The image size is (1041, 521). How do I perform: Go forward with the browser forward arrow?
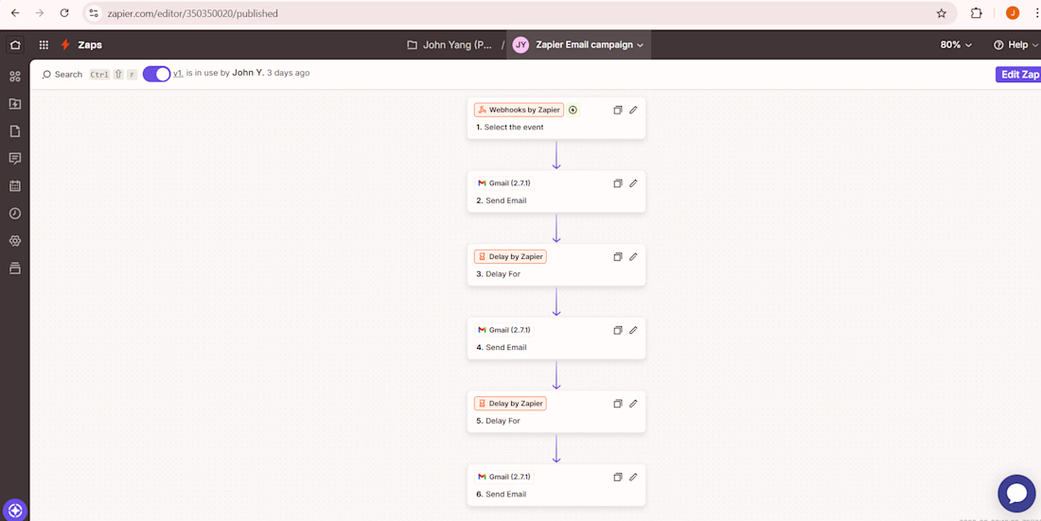(x=40, y=13)
